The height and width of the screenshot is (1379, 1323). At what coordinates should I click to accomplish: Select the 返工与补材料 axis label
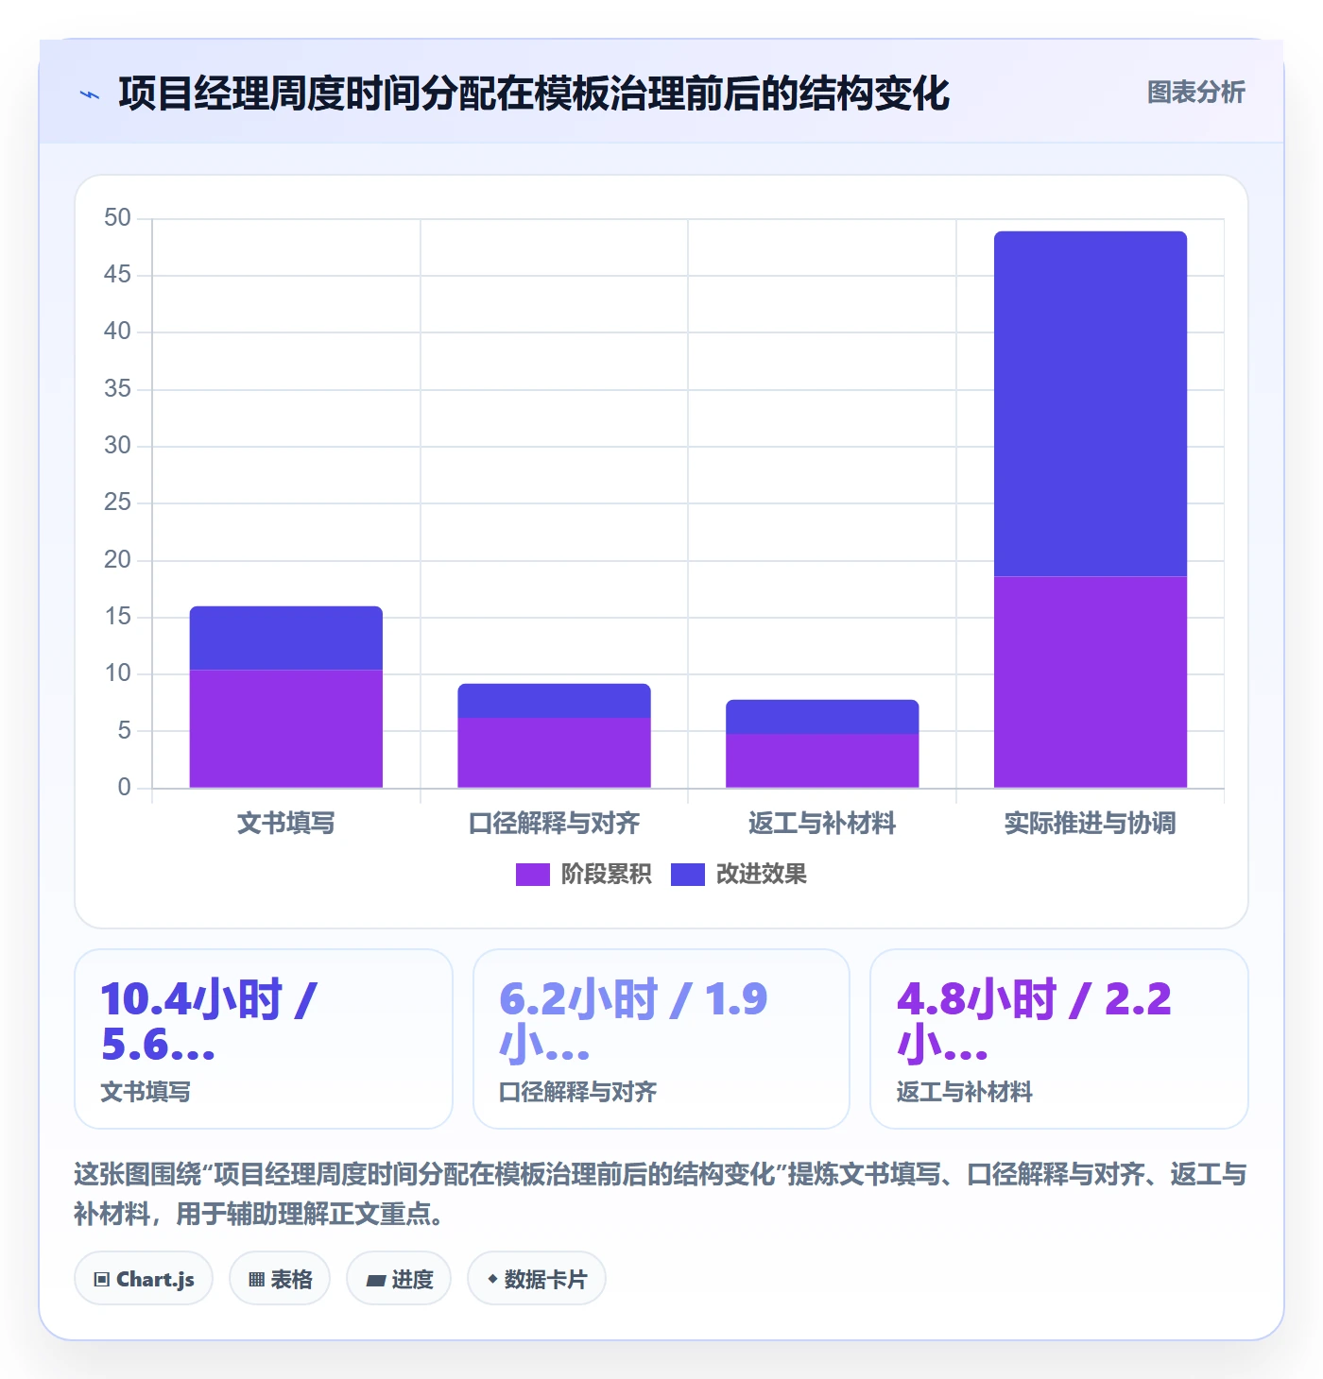(x=822, y=824)
